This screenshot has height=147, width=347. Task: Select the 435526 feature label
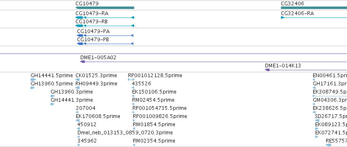tap(141, 84)
